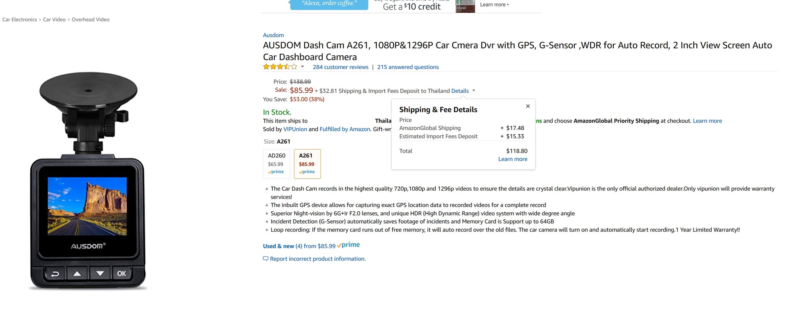Click the star rating icons

(x=280, y=67)
